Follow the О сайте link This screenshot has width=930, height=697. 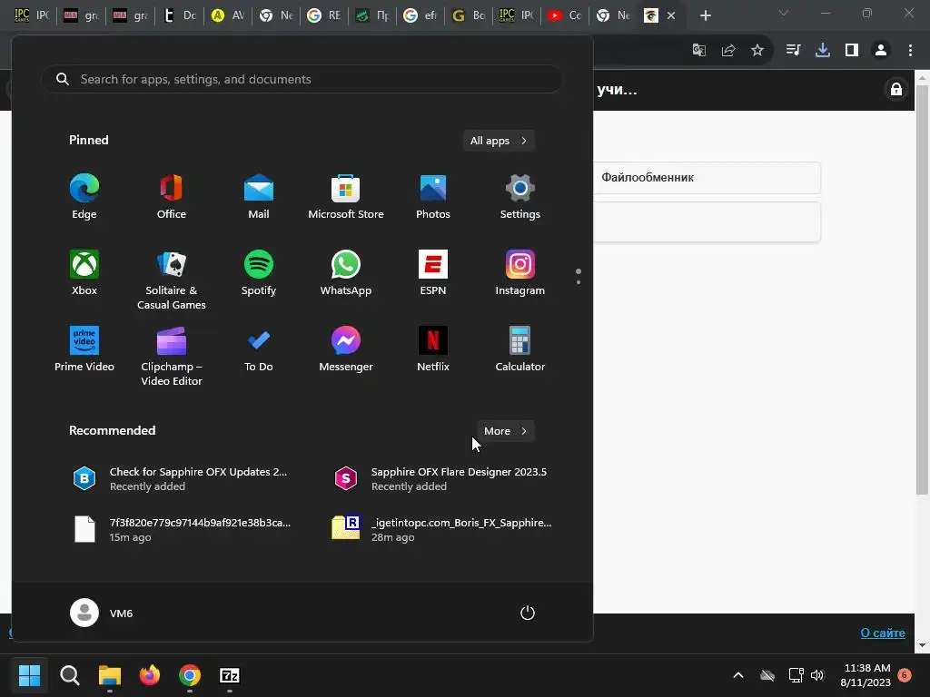[883, 633]
